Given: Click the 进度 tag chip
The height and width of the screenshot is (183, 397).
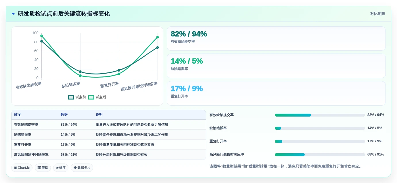Looking at the screenshot, I should click(x=61, y=168).
